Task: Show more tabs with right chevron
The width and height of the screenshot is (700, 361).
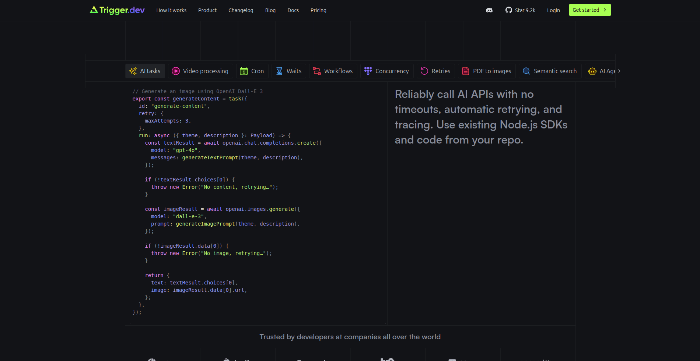Action: click(619, 71)
